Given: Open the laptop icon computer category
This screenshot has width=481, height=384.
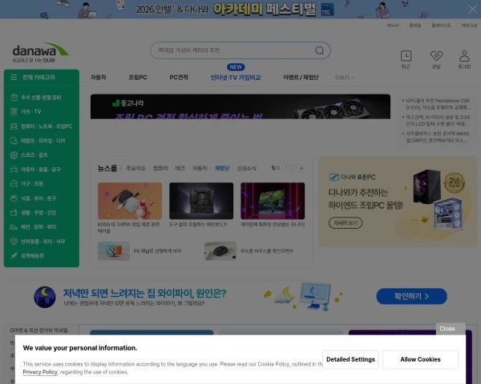Looking at the screenshot, I should coord(14,126).
